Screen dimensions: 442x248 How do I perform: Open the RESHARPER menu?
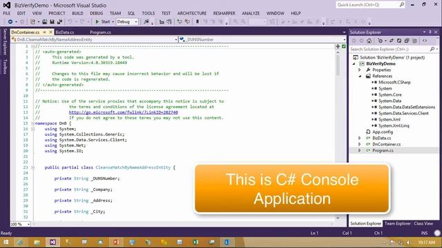click(x=224, y=13)
